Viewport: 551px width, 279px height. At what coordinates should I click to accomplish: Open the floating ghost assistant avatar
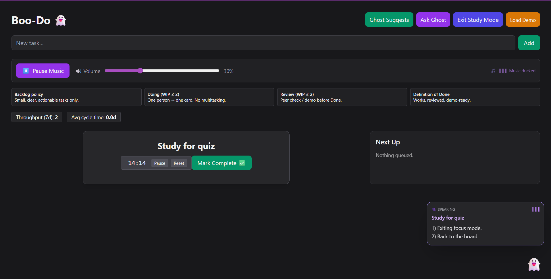pos(534,264)
